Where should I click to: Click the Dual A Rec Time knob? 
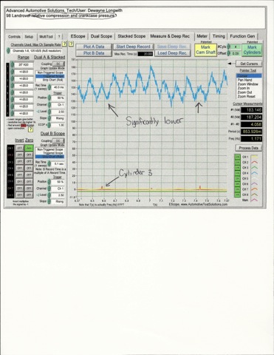point(49,87)
